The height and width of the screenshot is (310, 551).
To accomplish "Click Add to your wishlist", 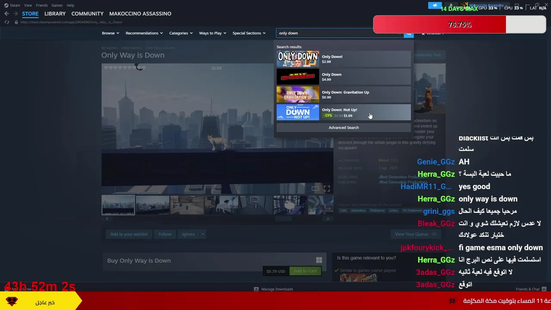I will tap(129, 234).
